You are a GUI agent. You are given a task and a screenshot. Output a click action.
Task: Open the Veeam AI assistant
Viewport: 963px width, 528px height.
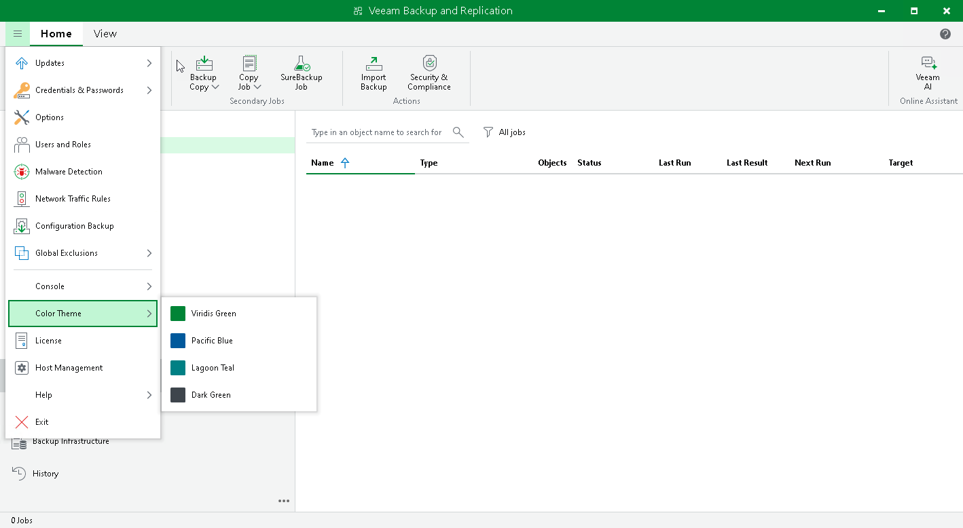[x=928, y=73]
